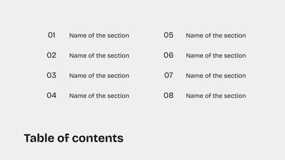The height and width of the screenshot is (160, 285).
Task: Click the number 05 label
Action: click(168, 35)
